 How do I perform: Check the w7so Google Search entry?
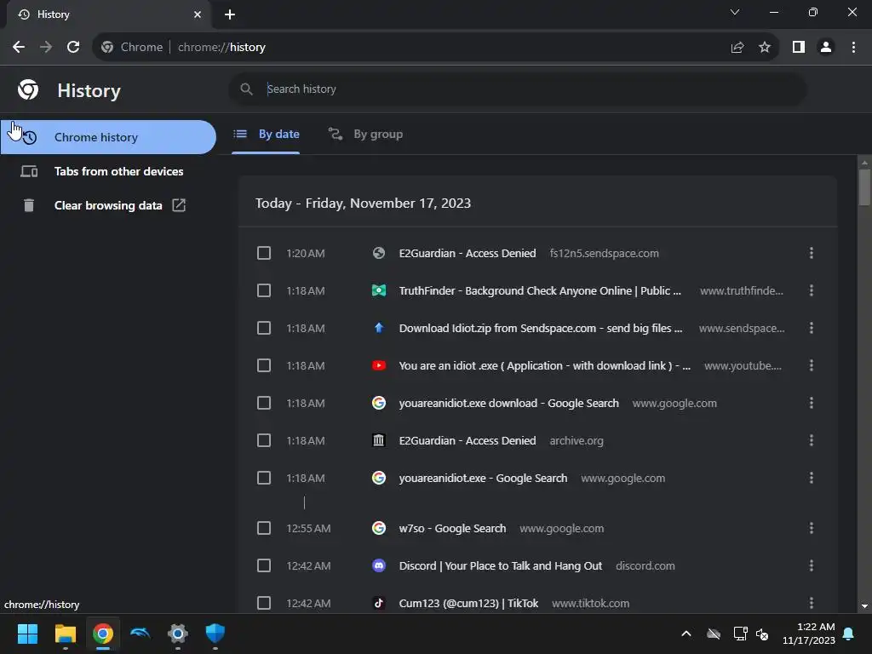click(x=264, y=528)
